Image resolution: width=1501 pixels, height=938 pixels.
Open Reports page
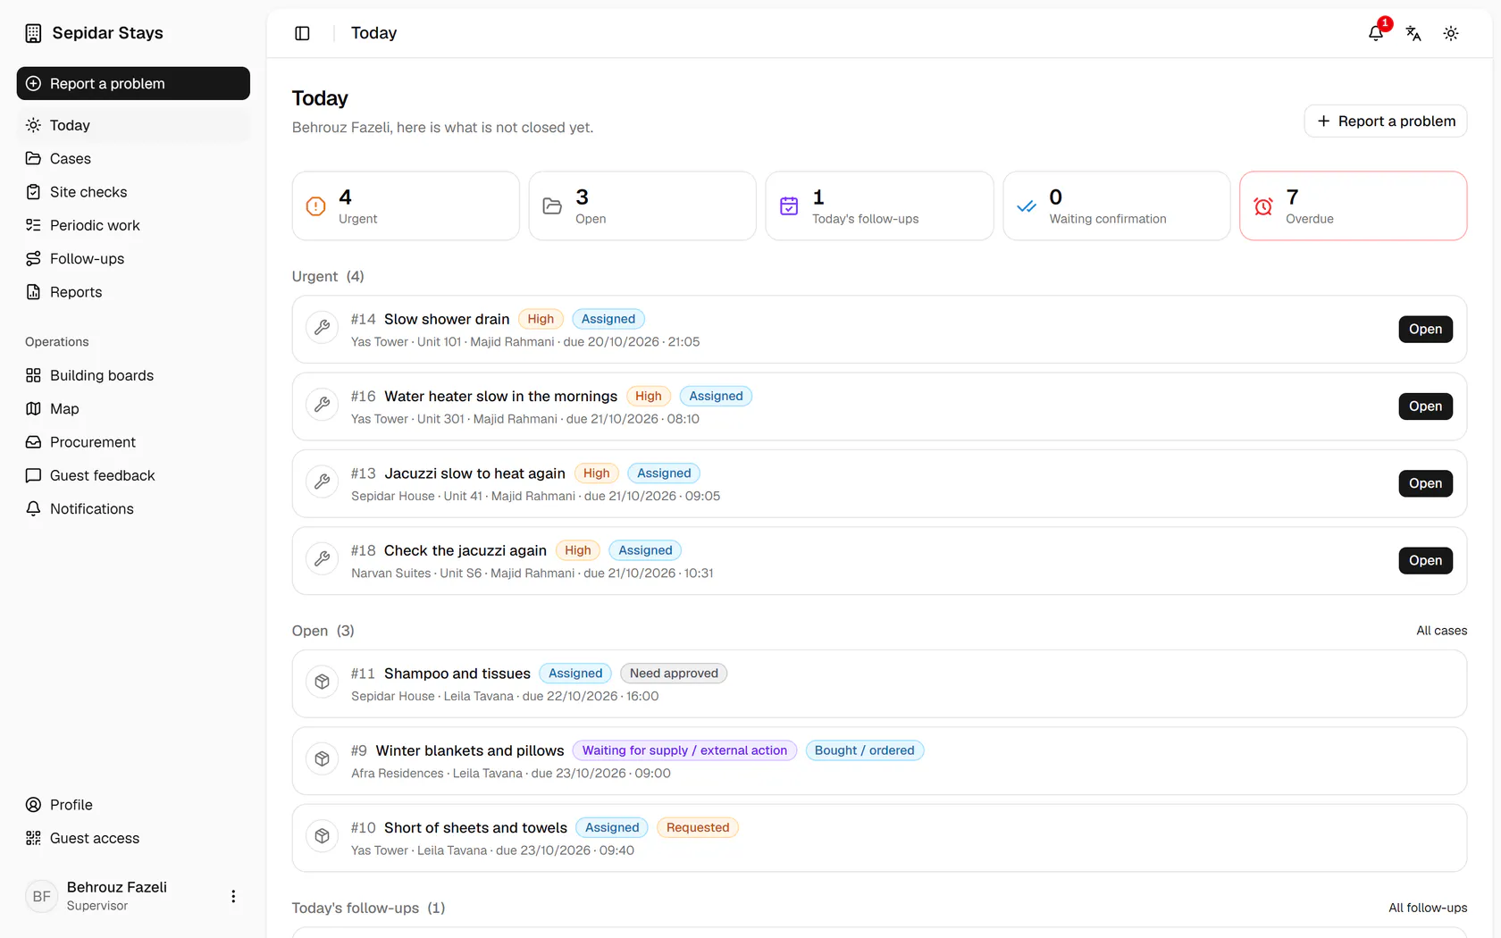click(x=133, y=292)
